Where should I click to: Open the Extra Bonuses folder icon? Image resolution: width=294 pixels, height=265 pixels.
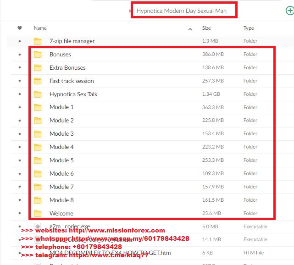(38, 68)
